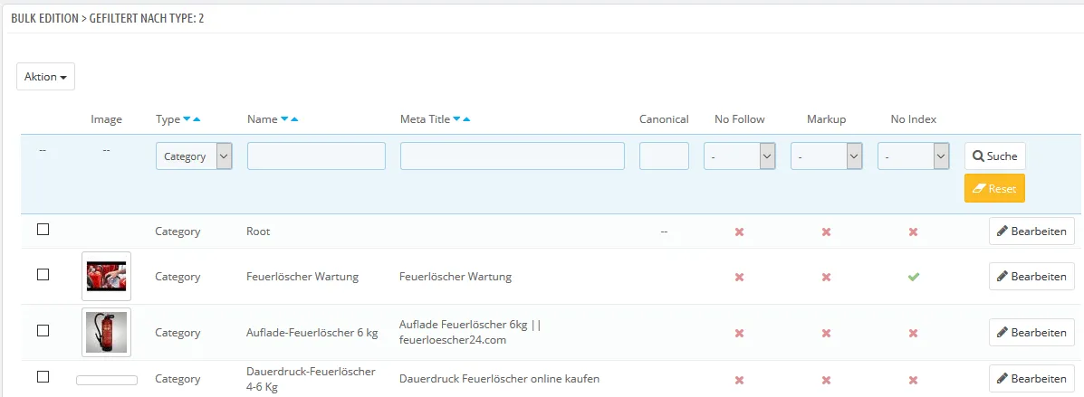Toggle Markup cross for Feuerlöscher Wartung

click(826, 277)
